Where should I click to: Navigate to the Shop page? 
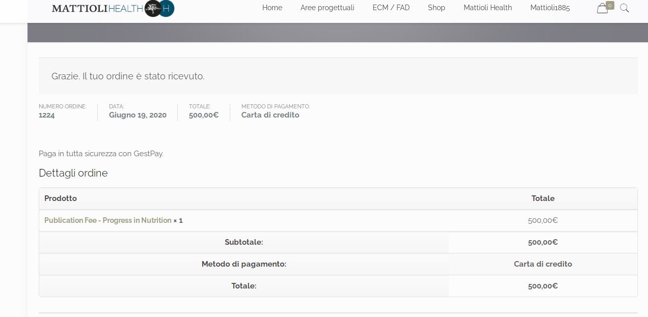436,8
